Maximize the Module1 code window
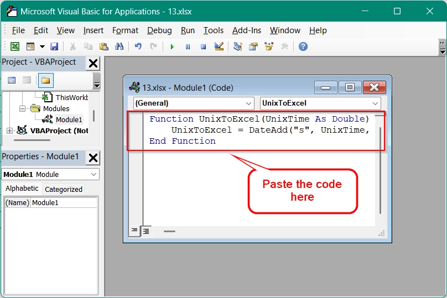Image resolution: width=447 pixels, height=298 pixels. [350, 87]
